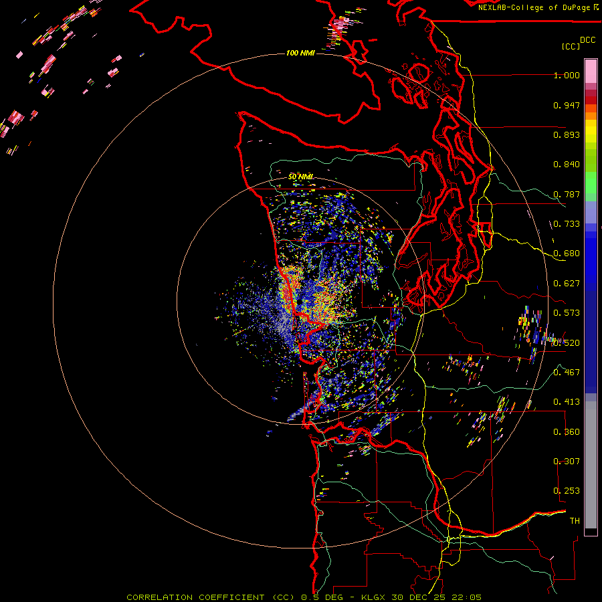The height and width of the screenshot is (602, 602).
Task: Click the DCC legend title
Action: 587,40
